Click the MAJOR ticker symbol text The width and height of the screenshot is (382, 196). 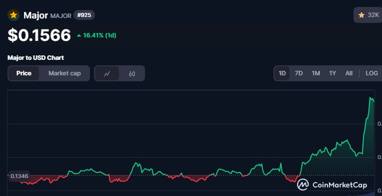(x=60, y=16)
